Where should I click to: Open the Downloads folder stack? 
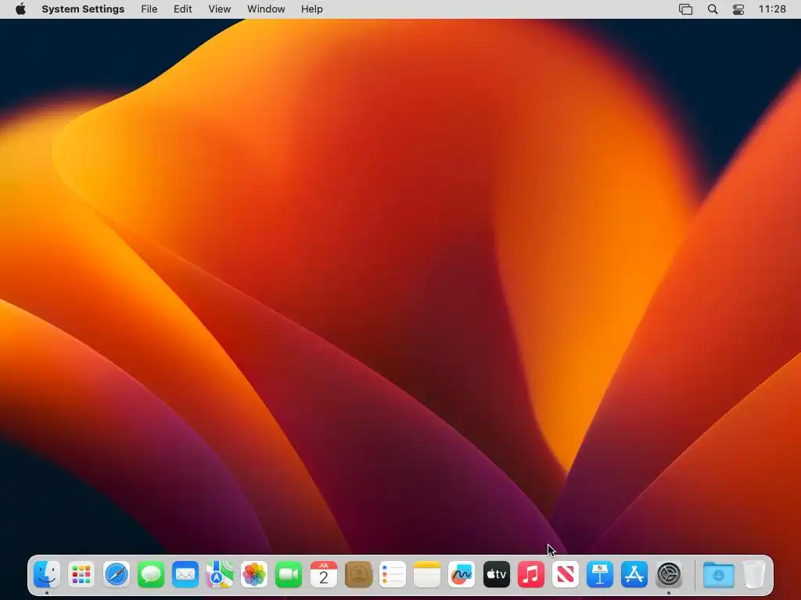click(718, 574)
